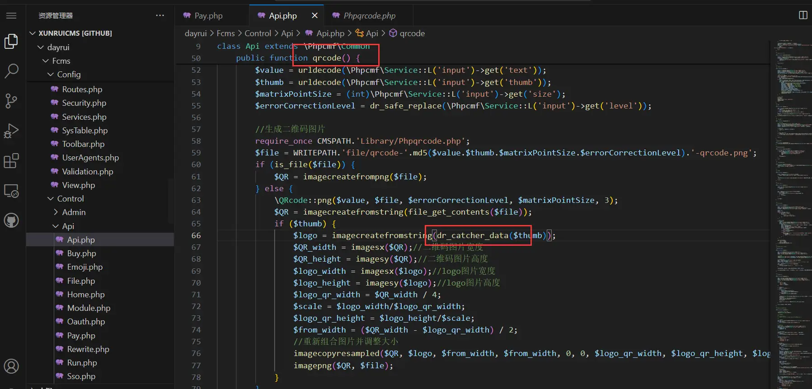Open the Source Control view
Image resolution: width=812 pixels, height=389 pixels.
tap(11, 100)
